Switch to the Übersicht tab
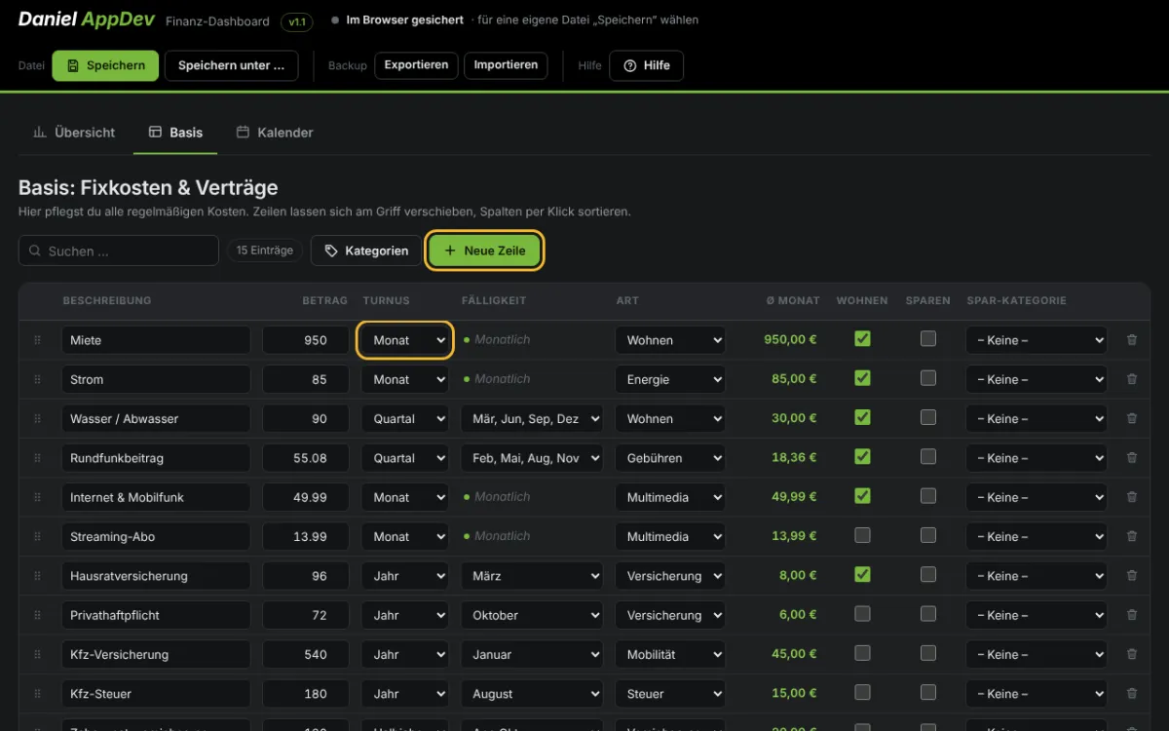 pos(74,133)
